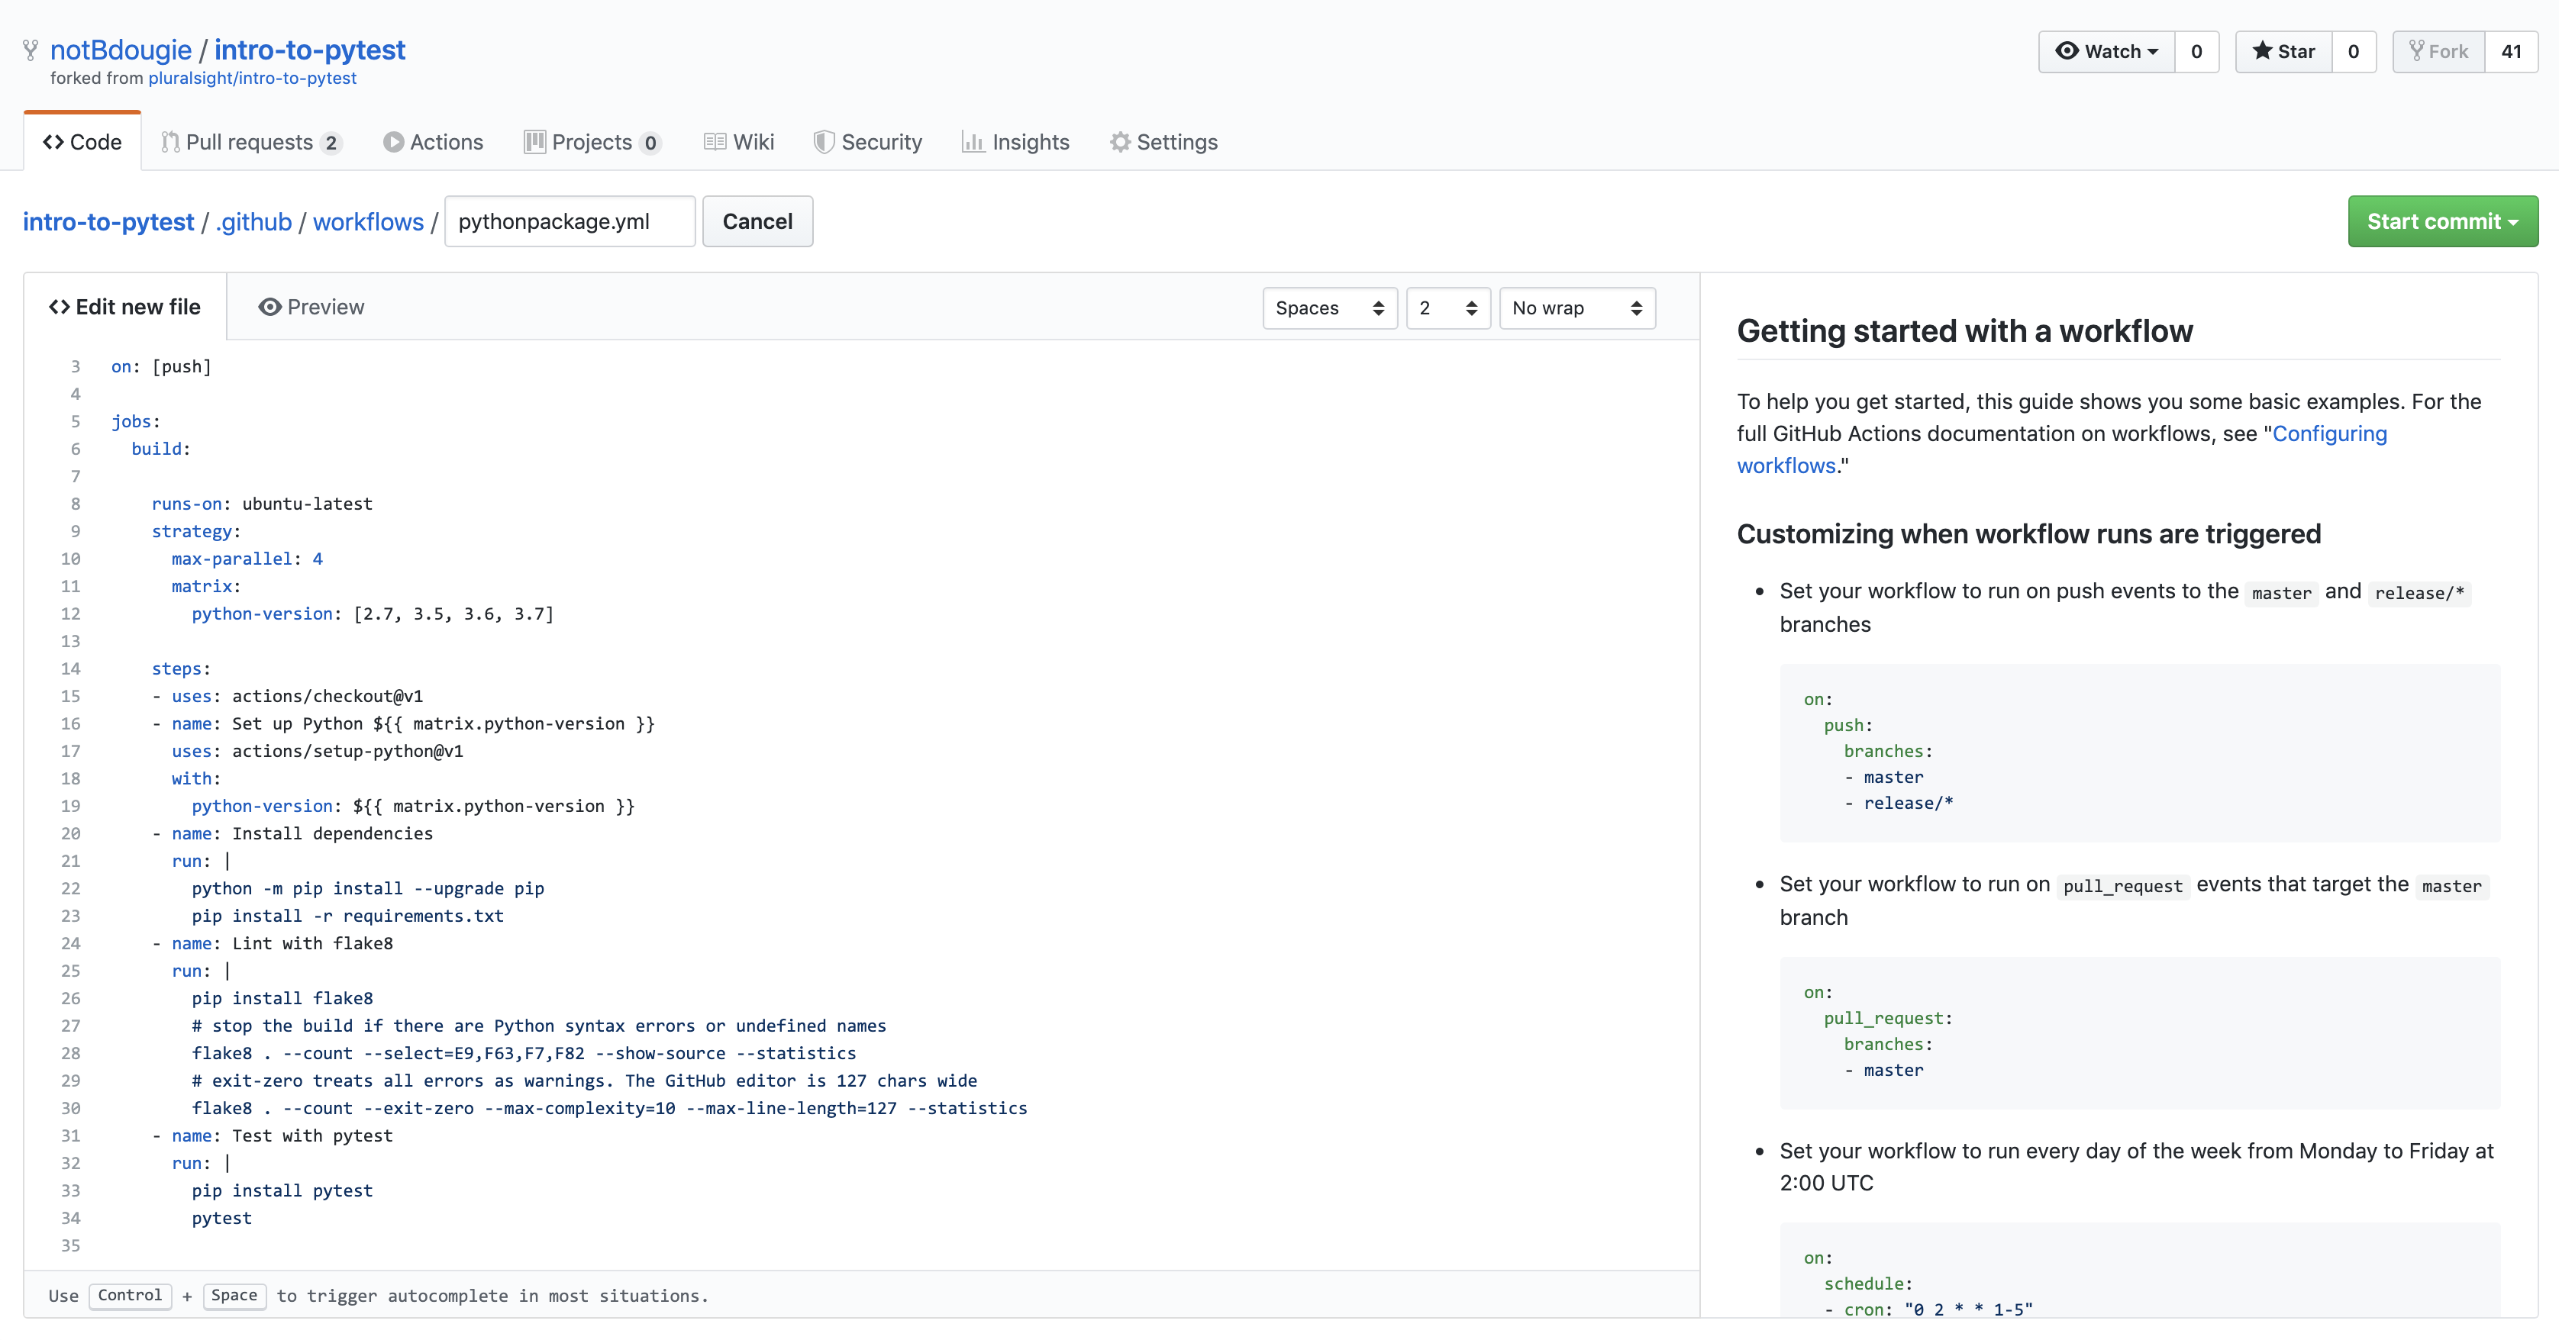Open the notBdougie user link

pyautogui.click(x=120, y=50)
